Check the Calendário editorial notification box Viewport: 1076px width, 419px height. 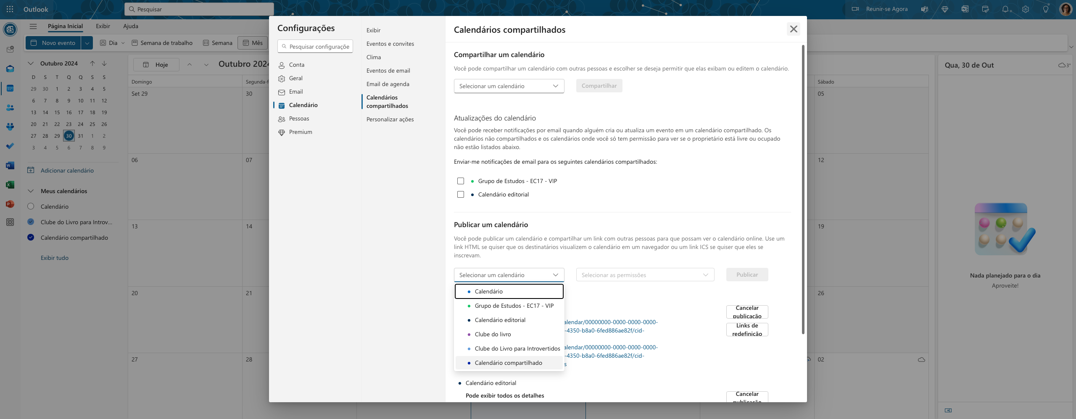tap(461, 194)
